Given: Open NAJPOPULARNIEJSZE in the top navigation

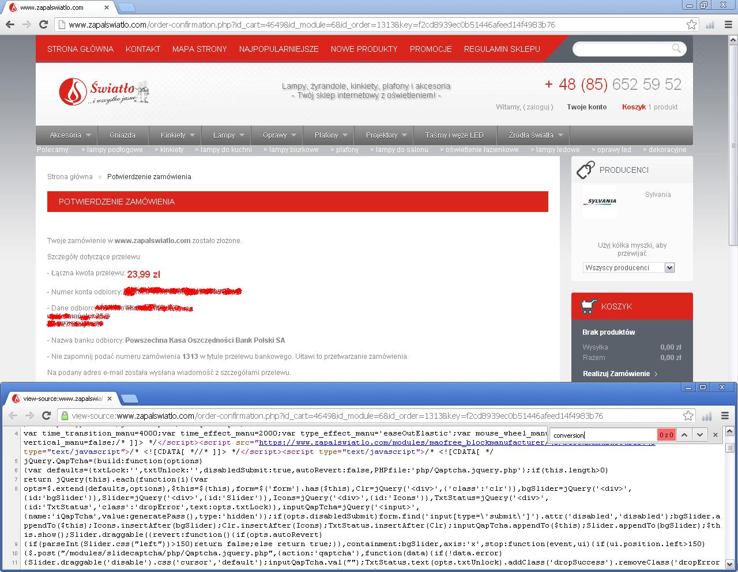Looking at the screenshot, I should 279,49.
